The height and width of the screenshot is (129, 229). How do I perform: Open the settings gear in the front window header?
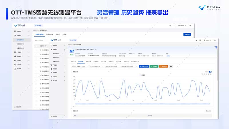click(215, 40)
